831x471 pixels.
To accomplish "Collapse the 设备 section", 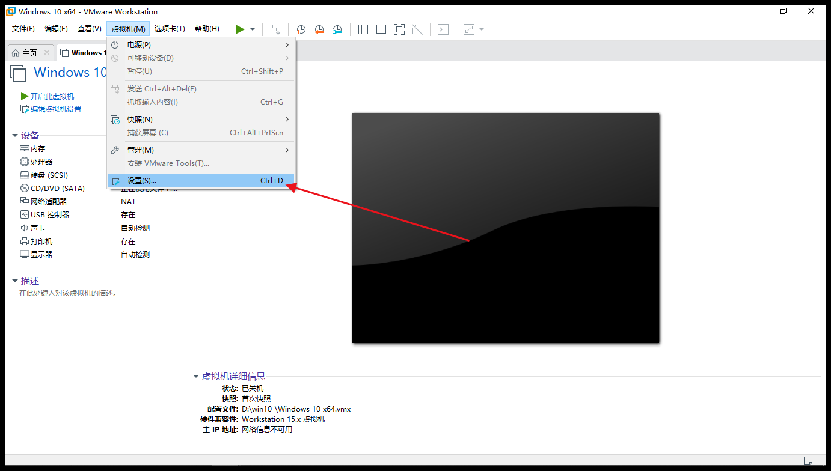I will click(x=15, y=136).
